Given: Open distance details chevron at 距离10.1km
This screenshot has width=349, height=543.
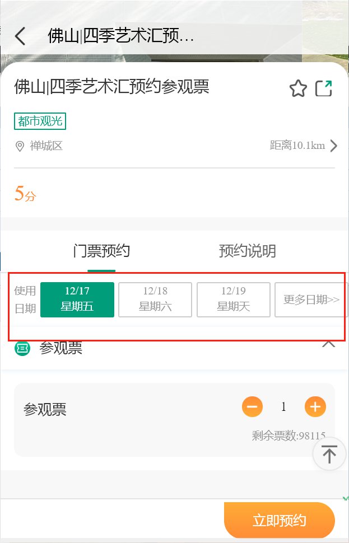Looking at the screenshot, I should 333,146.
